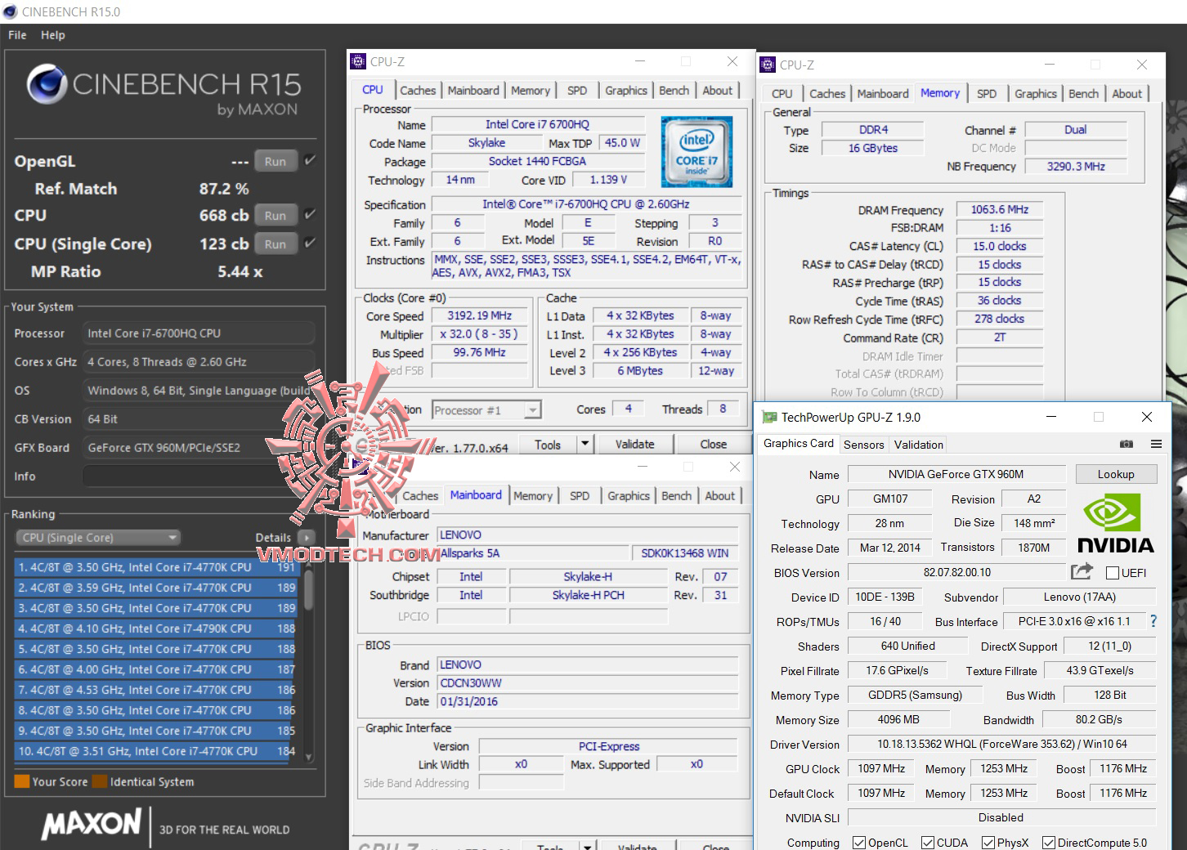Select SPD tab in CPU-Z Memory window
Screen dimensions: 1187x850
(987, 94)
